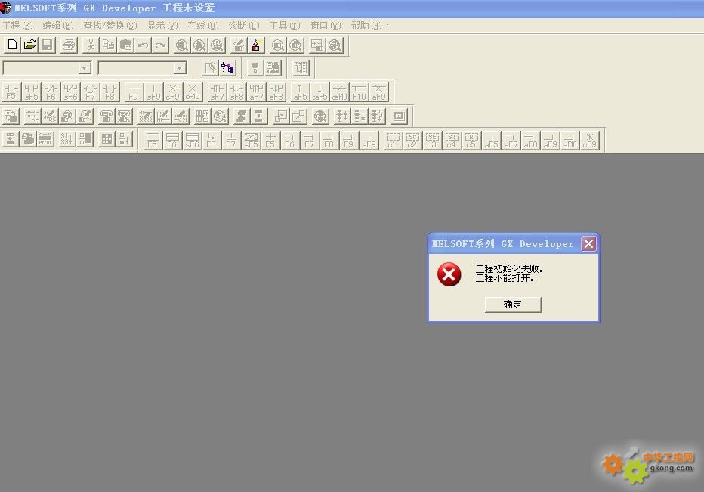Click the SFC SC c2 icon
Screen dimensions: 704x492
click(412, 140)
